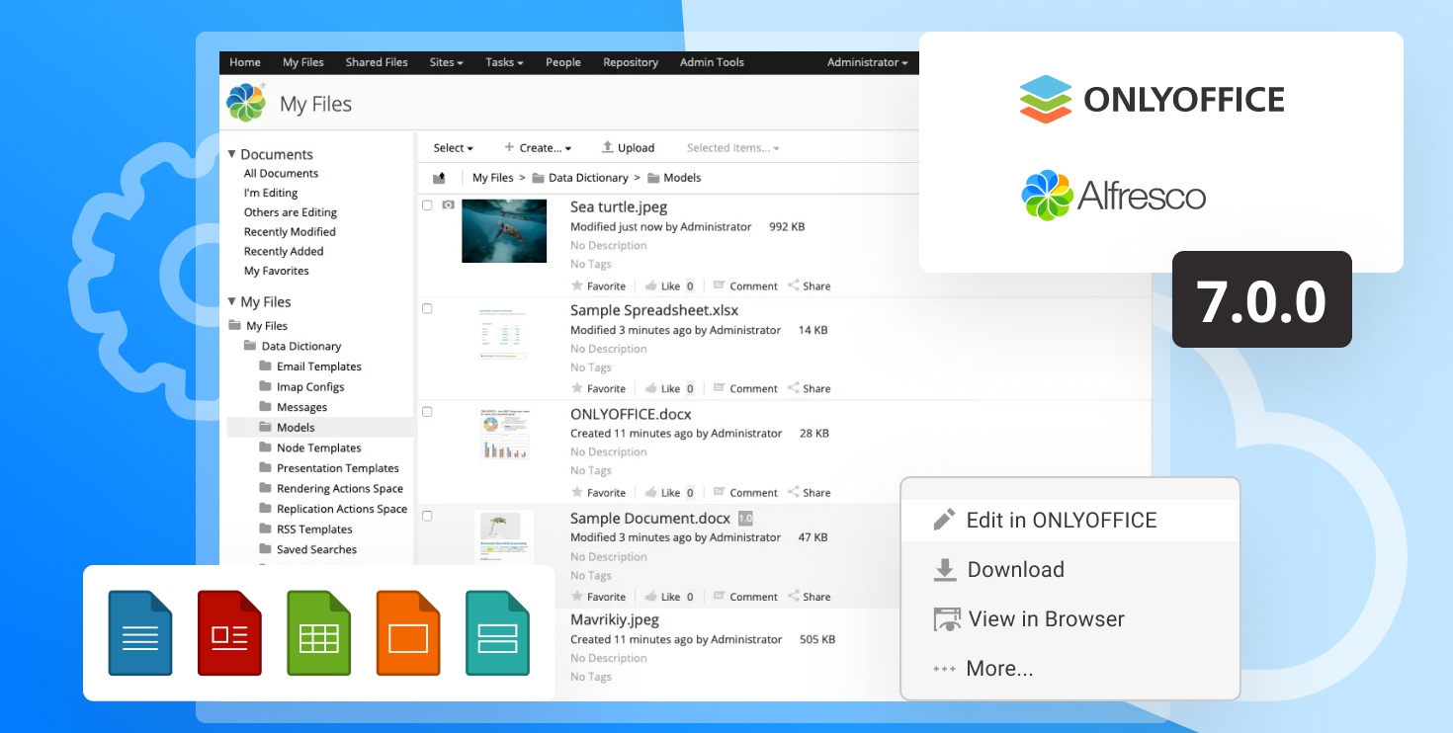
Task: Open the Admin Tools menu
Action: [x=711, y=62]
